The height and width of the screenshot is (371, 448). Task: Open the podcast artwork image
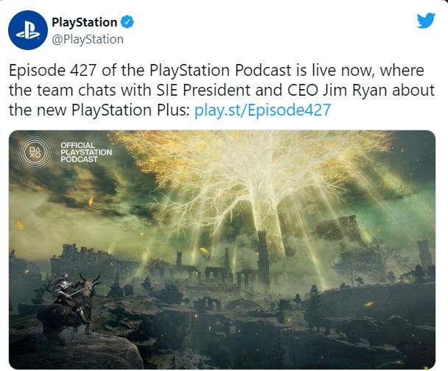pyautogui.click(x=222, y=250)
